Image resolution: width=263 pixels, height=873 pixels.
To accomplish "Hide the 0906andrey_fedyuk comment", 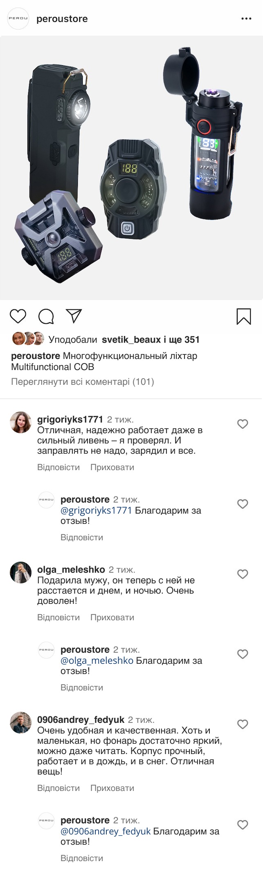I will point(112,788).
